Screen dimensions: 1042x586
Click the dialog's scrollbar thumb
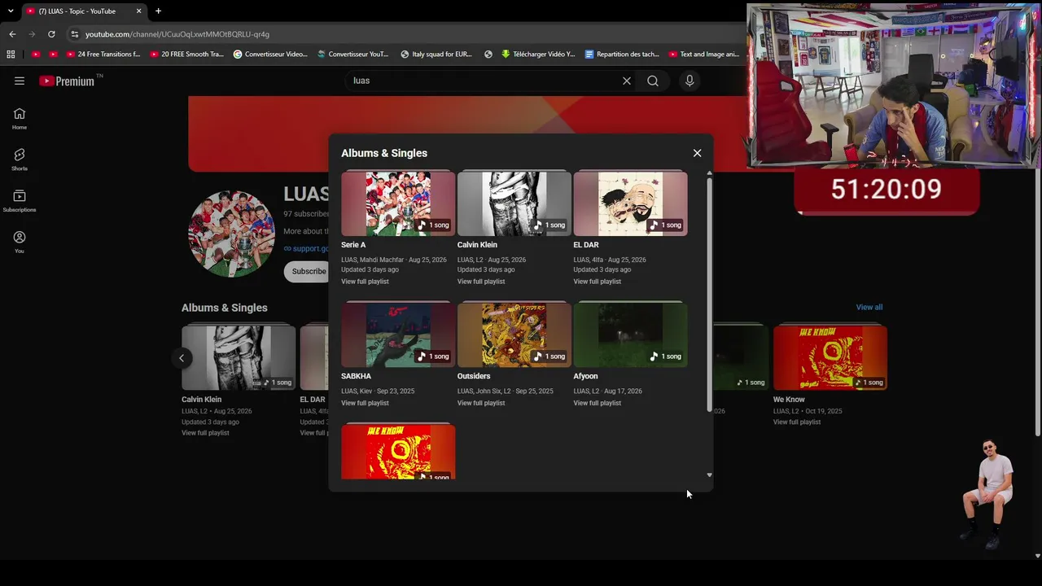709,294
